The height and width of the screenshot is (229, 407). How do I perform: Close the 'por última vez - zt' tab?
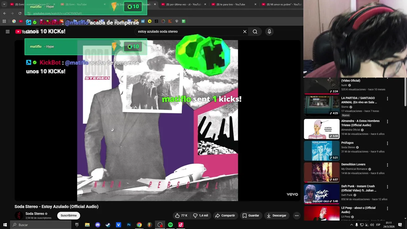pyautogui.click(x=205, y=4)
